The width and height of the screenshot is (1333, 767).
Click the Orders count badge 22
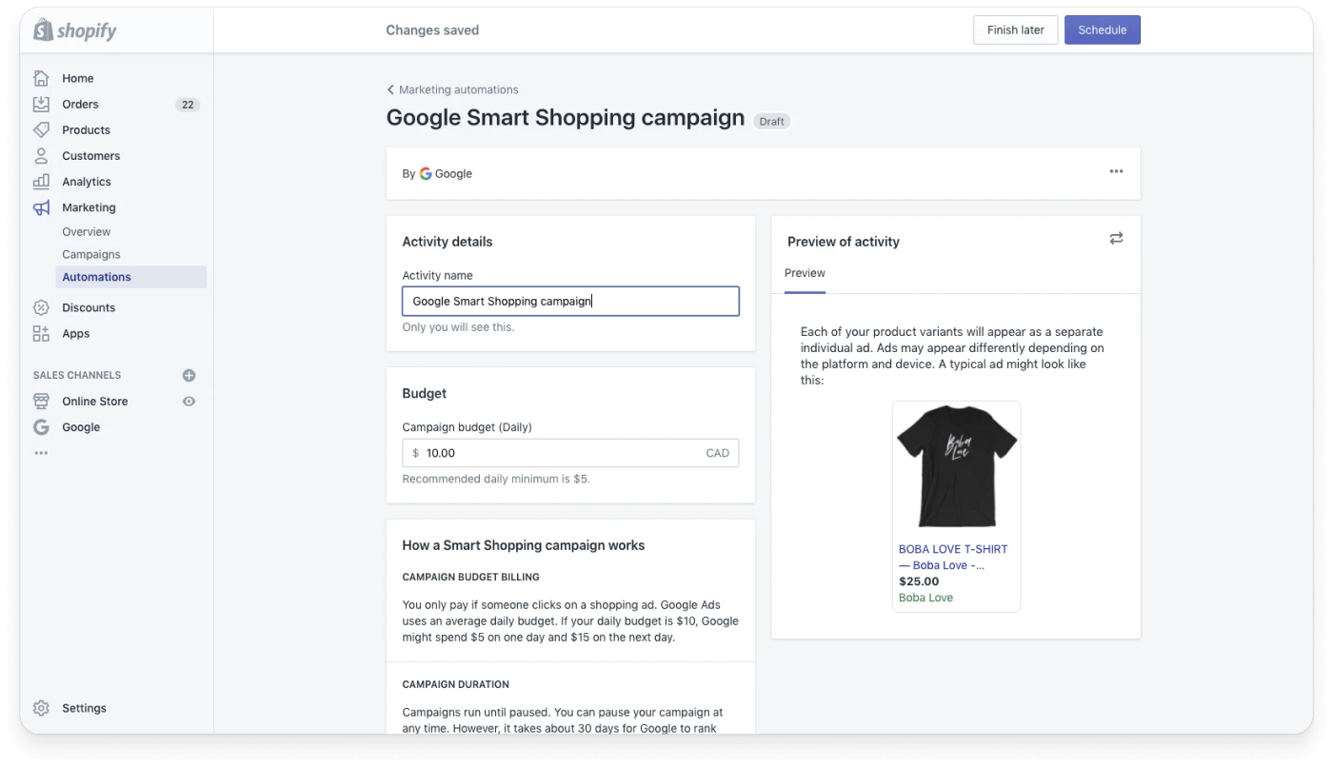click(x=188, y=105)
